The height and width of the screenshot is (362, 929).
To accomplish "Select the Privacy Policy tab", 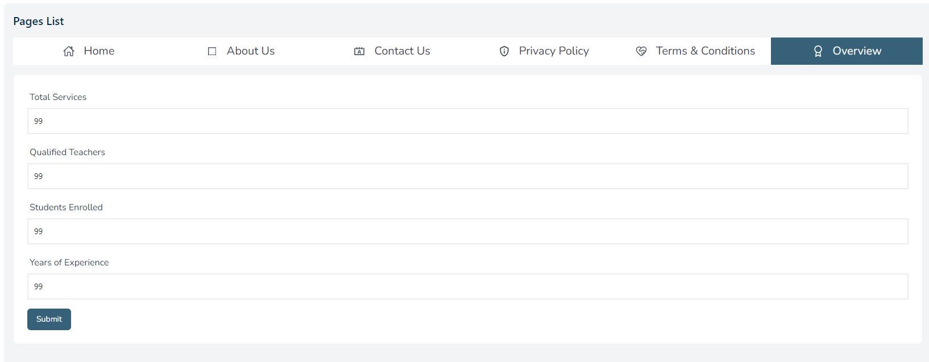I will 544,51.
